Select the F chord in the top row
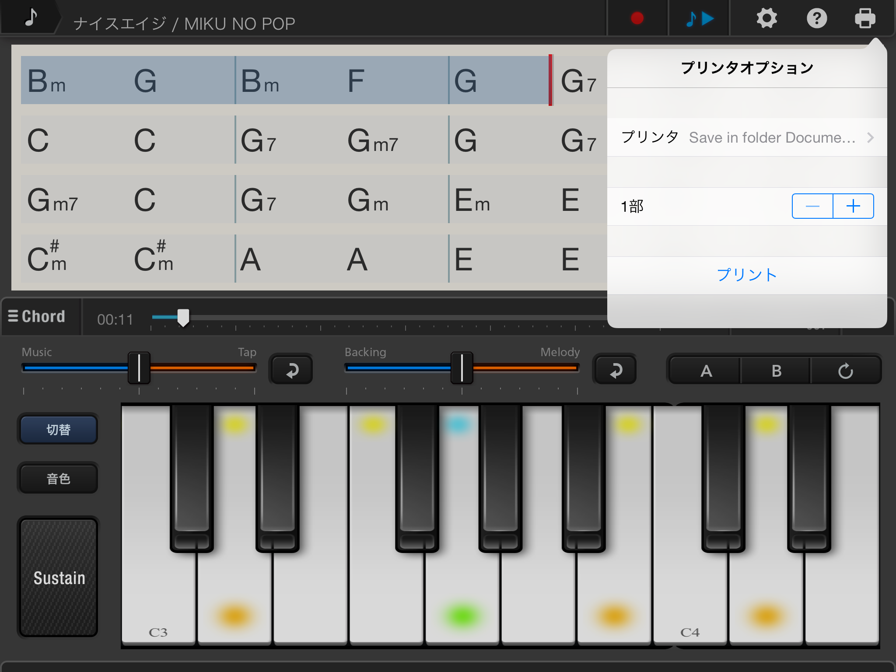Viewport: 896px width, 672px height. tap(356, 81)
